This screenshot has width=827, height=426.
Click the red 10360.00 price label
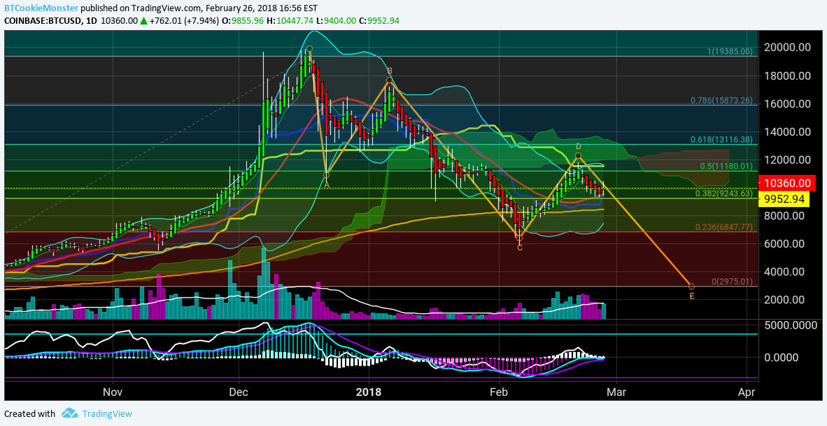[787, 183]
